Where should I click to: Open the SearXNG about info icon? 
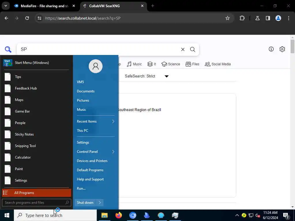[271, 49]
